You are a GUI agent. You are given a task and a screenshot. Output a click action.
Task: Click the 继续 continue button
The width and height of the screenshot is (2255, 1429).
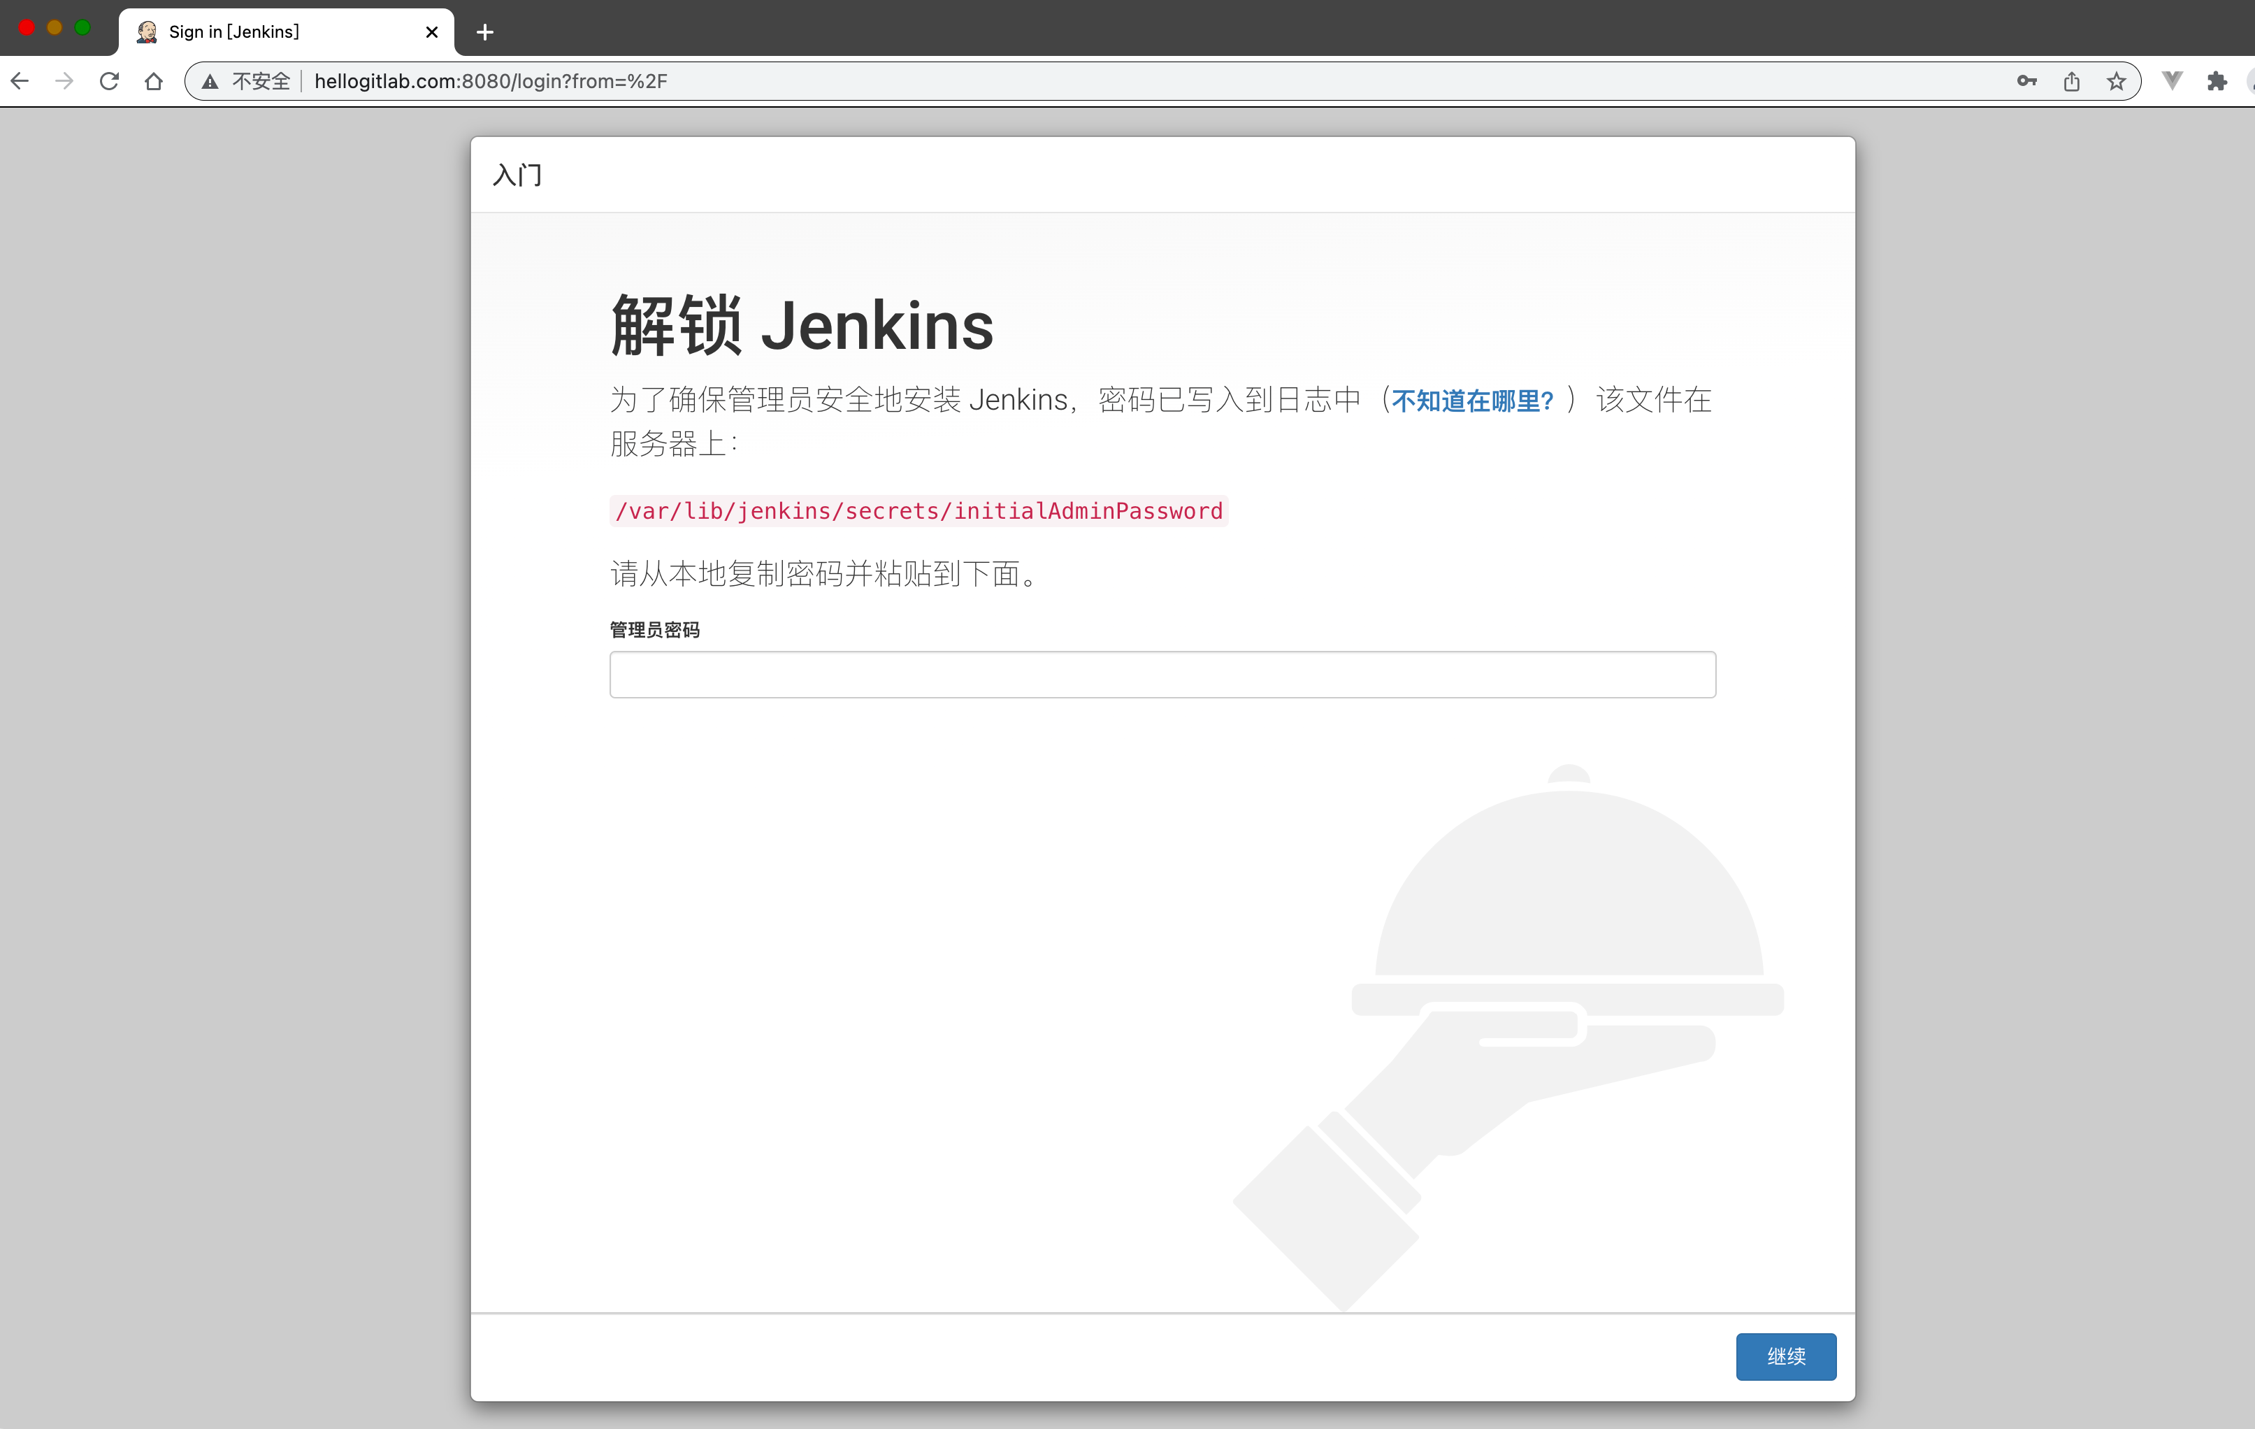click(x=1785, y=1356)
